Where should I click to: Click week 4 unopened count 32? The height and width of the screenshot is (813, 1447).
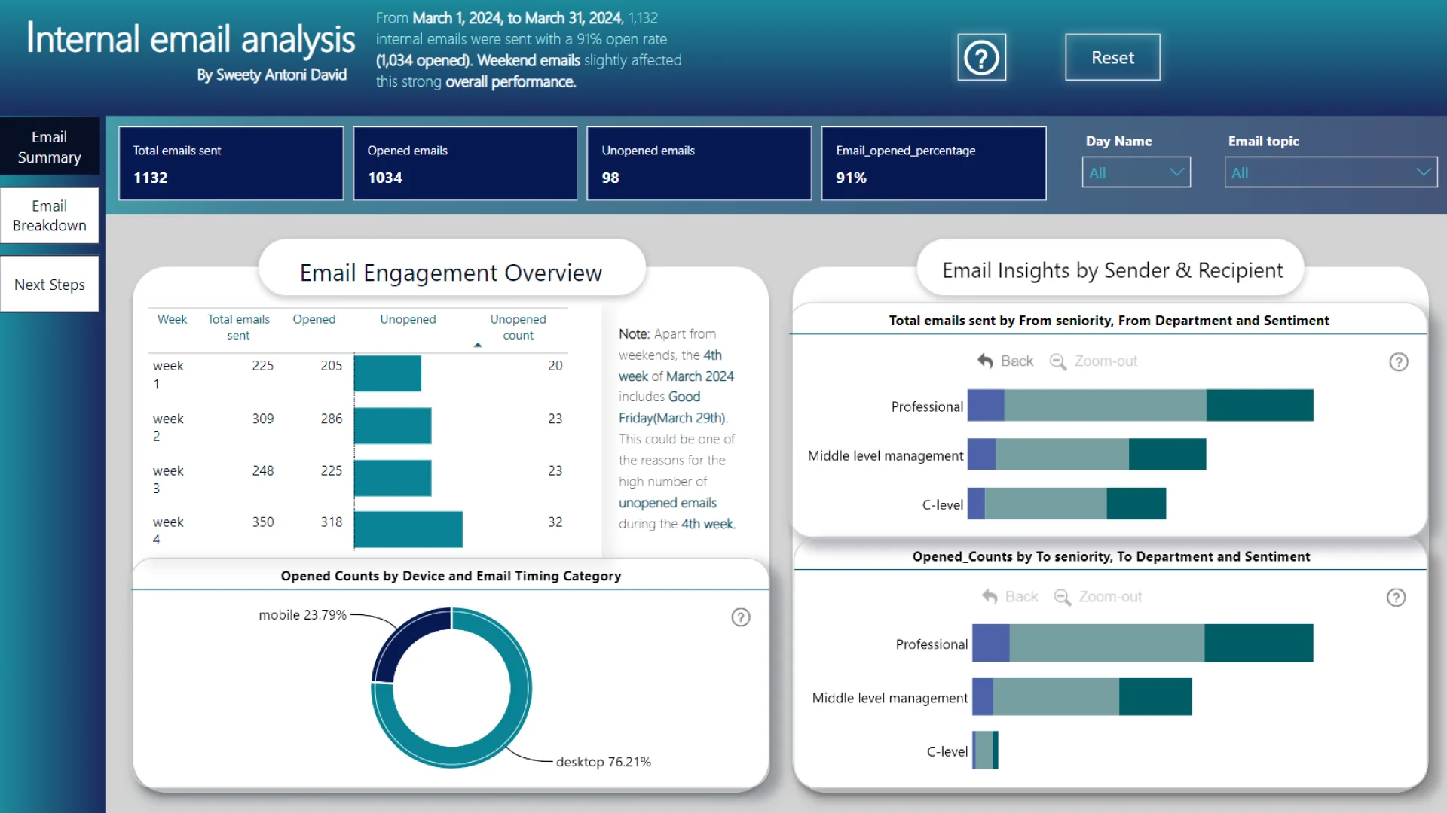click(x=555, y=522)
